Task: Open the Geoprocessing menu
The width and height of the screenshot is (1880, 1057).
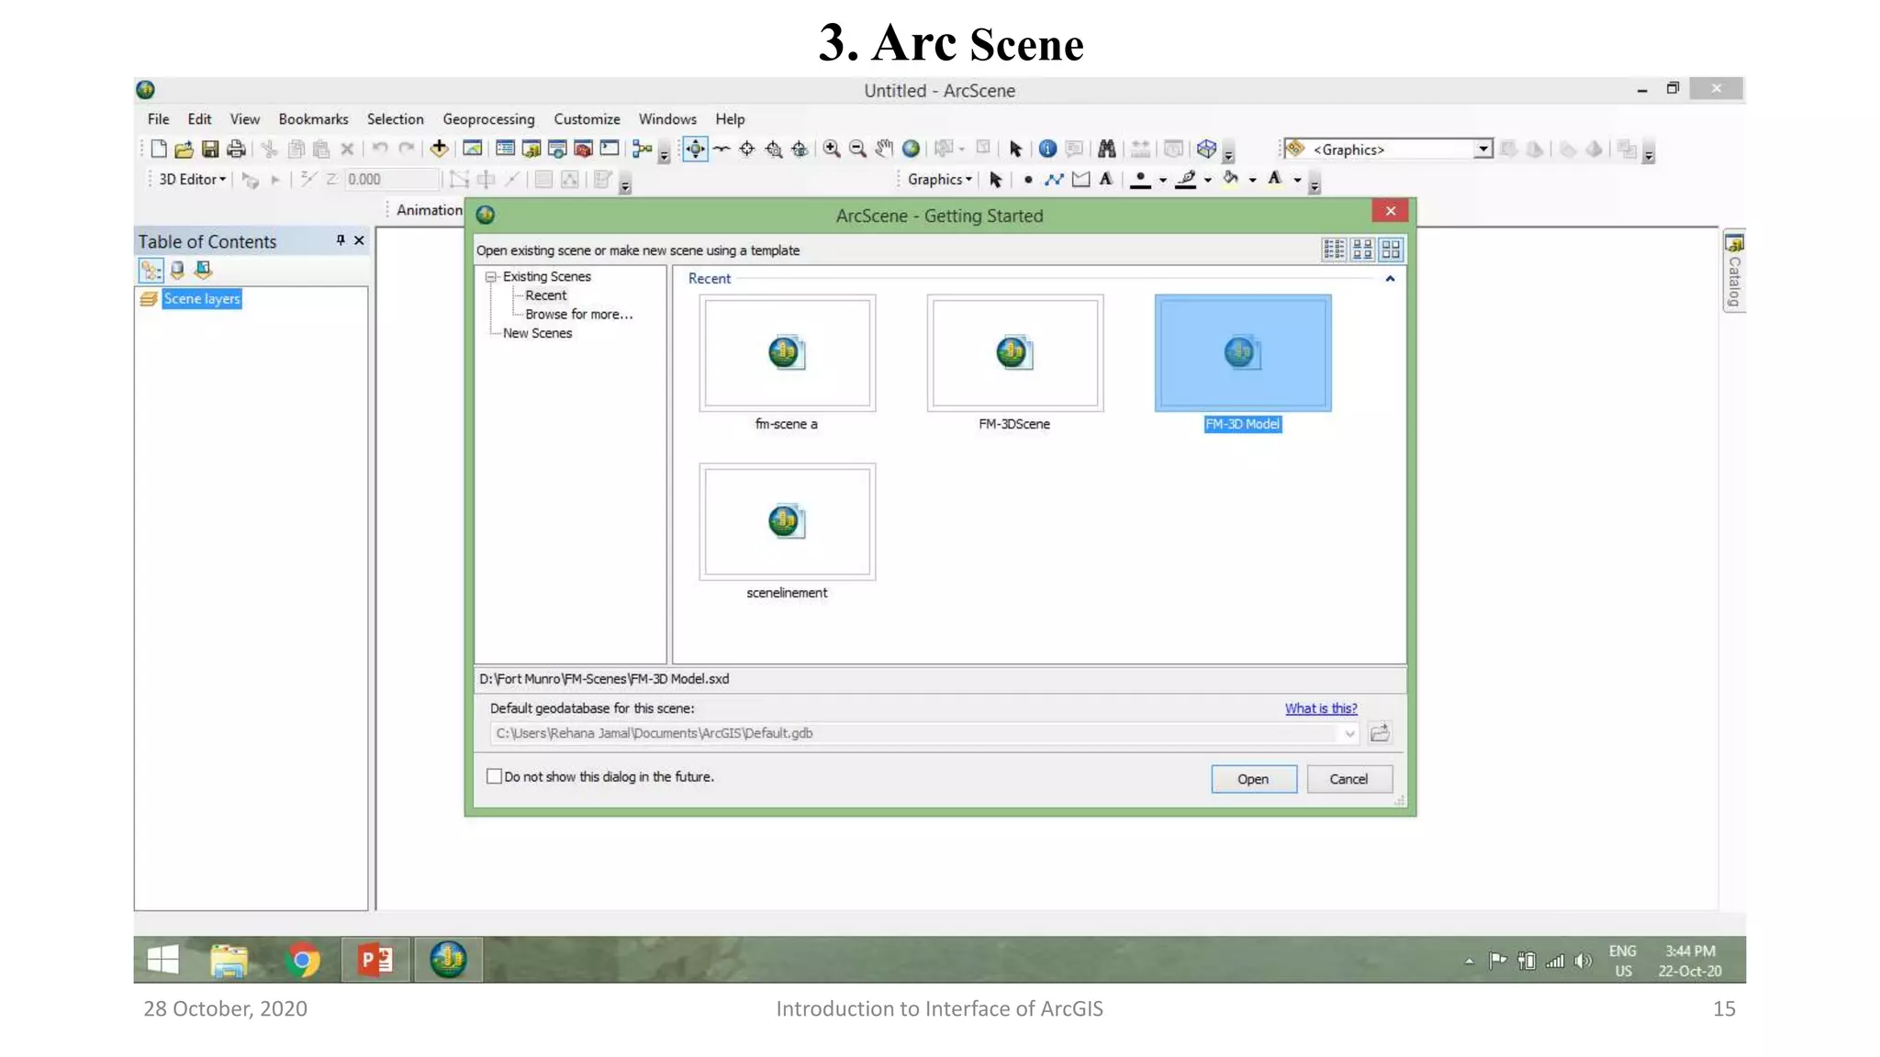Action: tap(488, 119)
